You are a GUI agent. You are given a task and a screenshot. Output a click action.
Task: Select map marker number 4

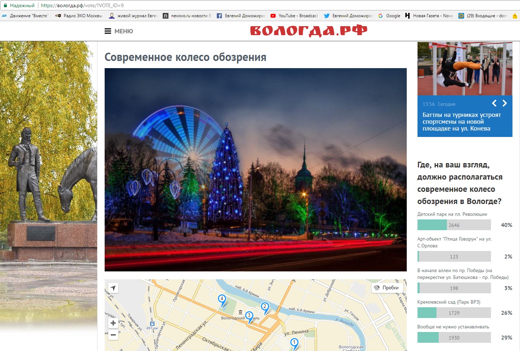pyautogui.click(x=222, y=299)
